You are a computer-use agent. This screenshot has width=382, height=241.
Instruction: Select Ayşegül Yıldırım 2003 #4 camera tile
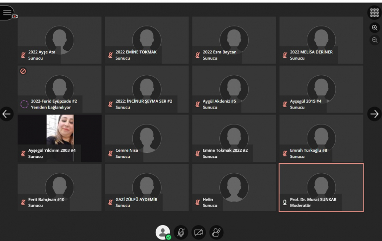coord(60,138)
